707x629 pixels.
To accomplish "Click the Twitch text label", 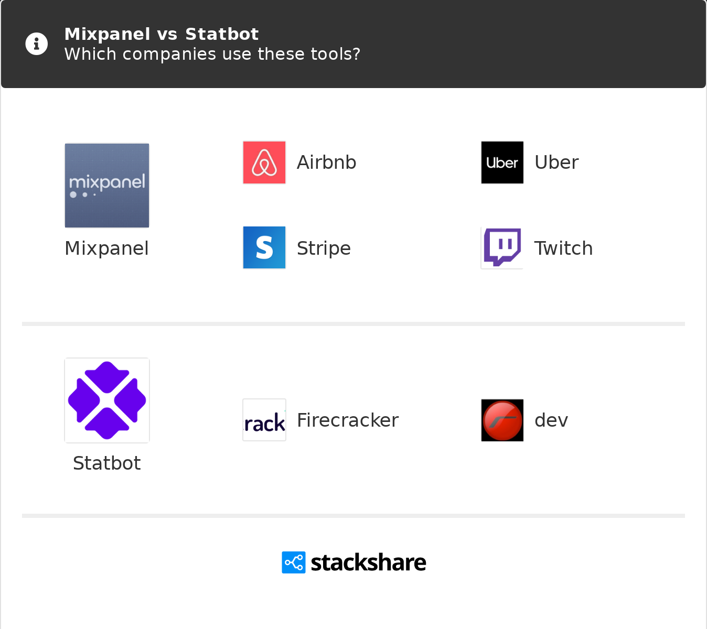I will click(x=563, y=248).
